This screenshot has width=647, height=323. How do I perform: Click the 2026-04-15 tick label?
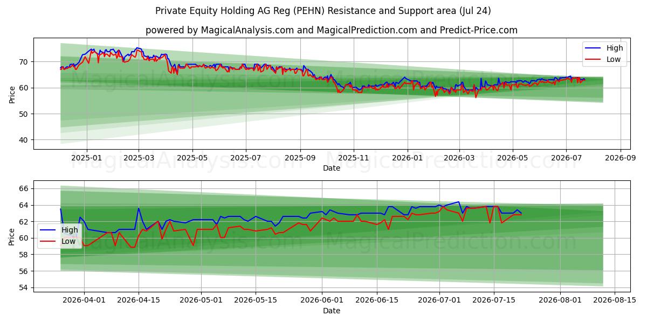(139, 300)
